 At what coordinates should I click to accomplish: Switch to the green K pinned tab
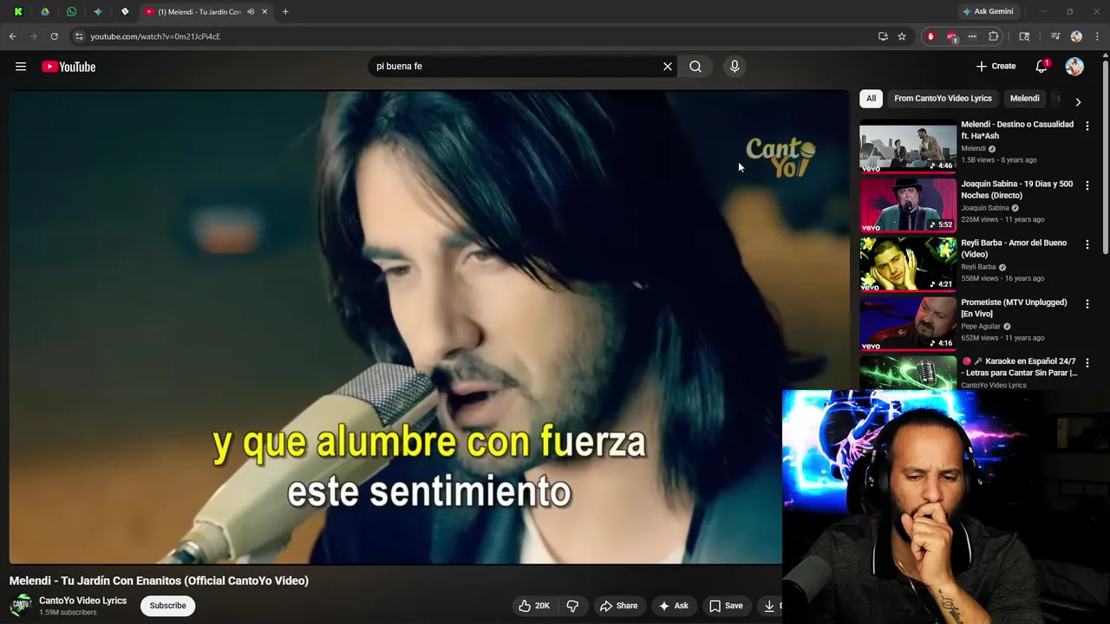tap(18, 12)
